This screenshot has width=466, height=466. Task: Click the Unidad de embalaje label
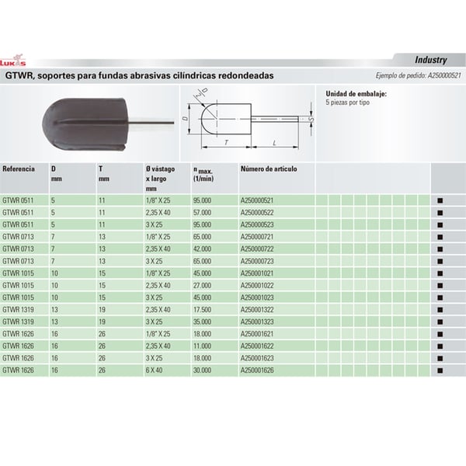(356, 94)
